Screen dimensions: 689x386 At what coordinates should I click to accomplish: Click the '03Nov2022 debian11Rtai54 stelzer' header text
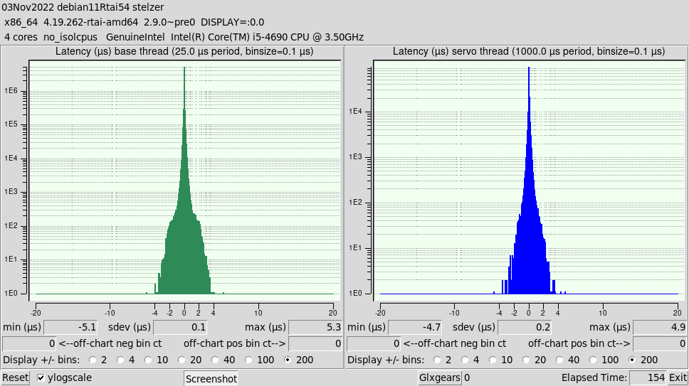[x=83, y=7]
